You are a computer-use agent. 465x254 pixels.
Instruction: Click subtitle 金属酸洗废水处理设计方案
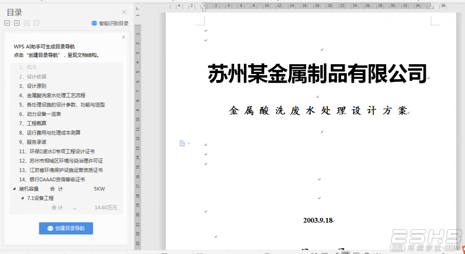pyautogui.click(x=318, y=111)
